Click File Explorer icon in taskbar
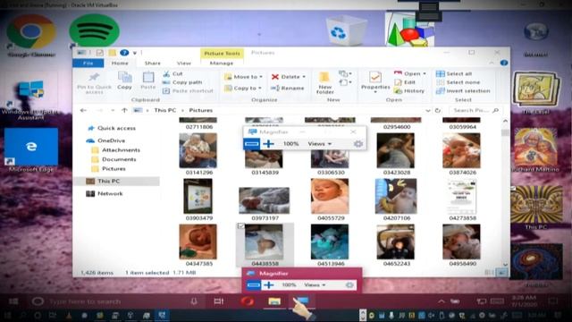This screenshot has height=322, width=572. [274, 301]
